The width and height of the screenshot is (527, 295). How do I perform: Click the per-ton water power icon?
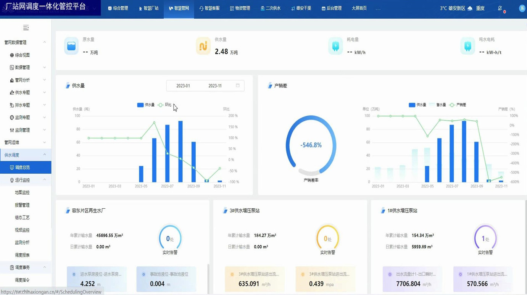[467, 46]
